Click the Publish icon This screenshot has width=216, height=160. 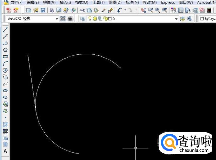[x=66, y=10]
